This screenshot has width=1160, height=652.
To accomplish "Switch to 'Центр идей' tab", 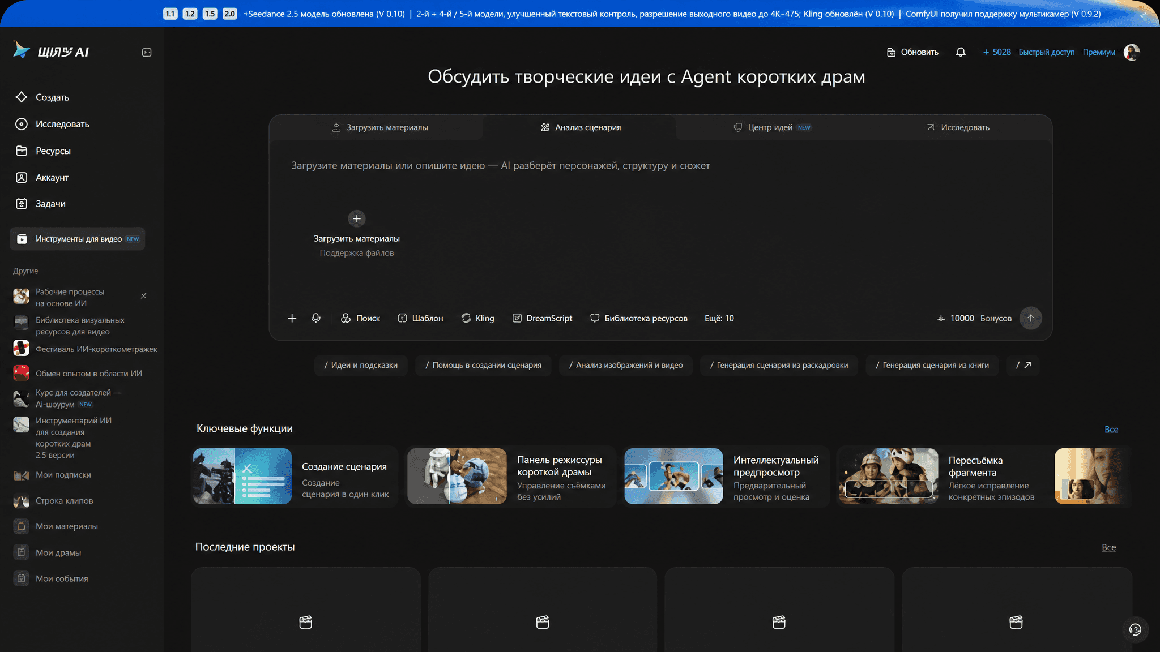I will [x=772, y=127].
